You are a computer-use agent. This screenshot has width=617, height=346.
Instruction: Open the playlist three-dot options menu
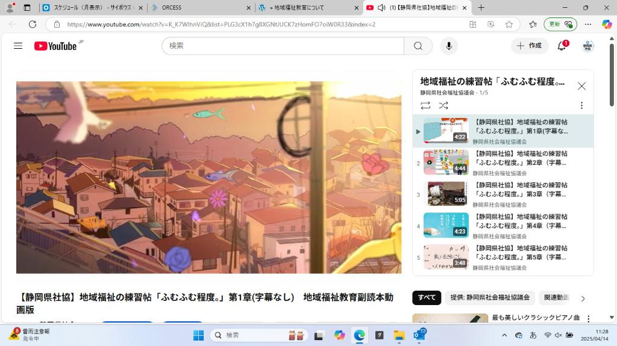point(581,105)
